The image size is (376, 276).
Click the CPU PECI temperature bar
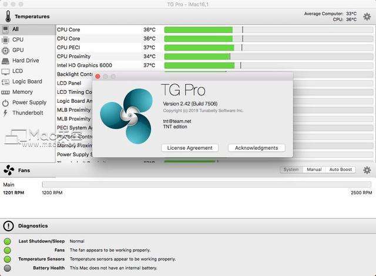tap(268, 48)
